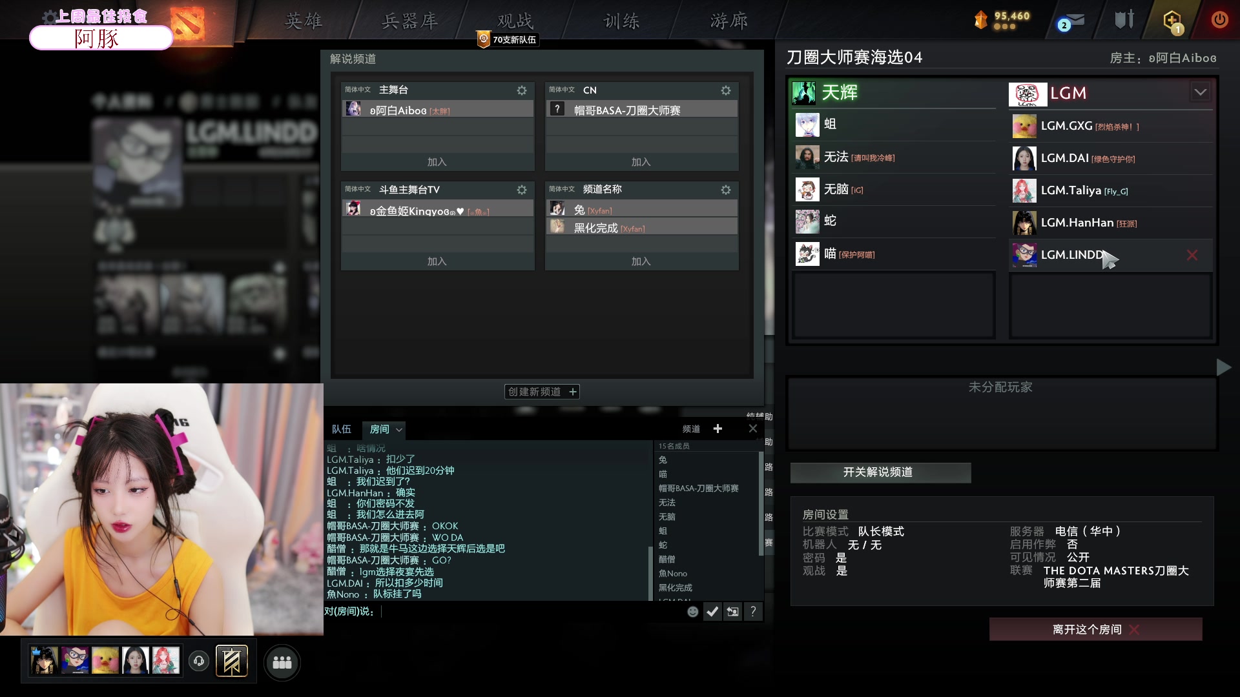Click the checkmark icon in chat bar

(712, 612)
